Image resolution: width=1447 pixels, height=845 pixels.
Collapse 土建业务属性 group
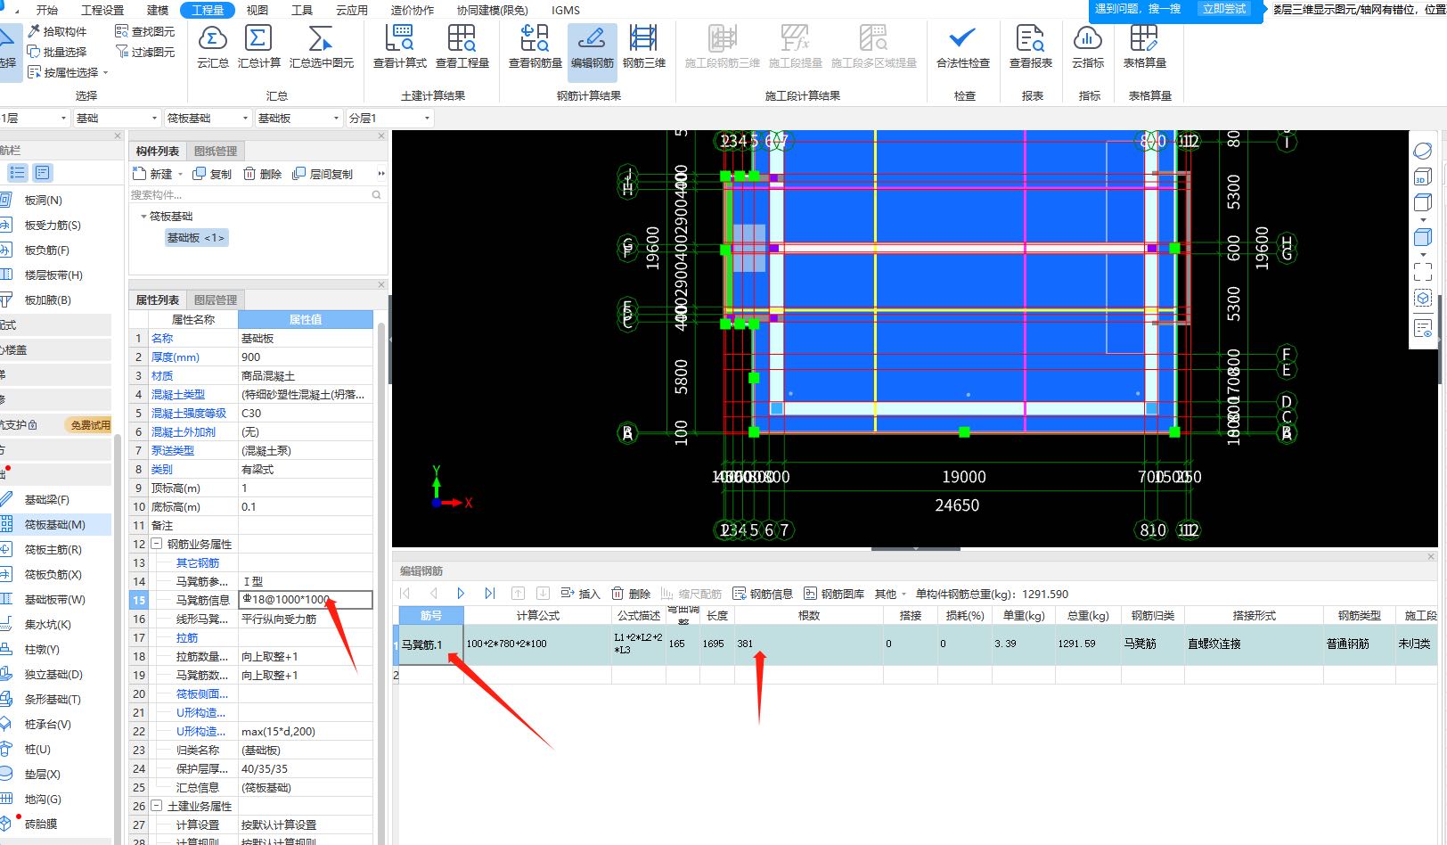click(x=157, y=806)
